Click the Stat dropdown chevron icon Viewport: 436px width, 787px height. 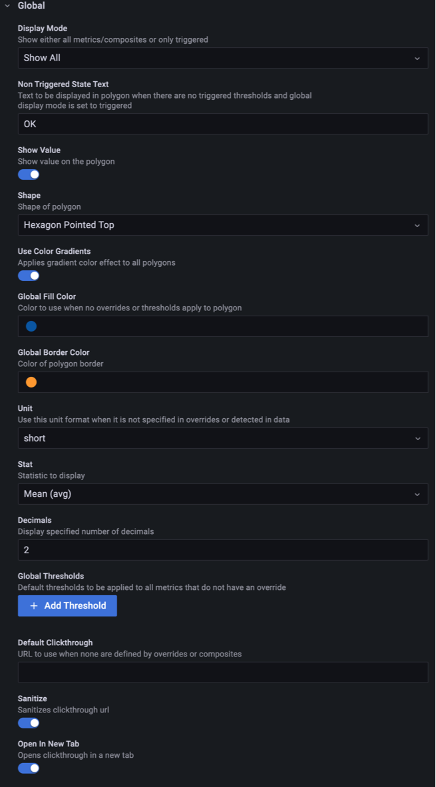click(x=417, y=494)
